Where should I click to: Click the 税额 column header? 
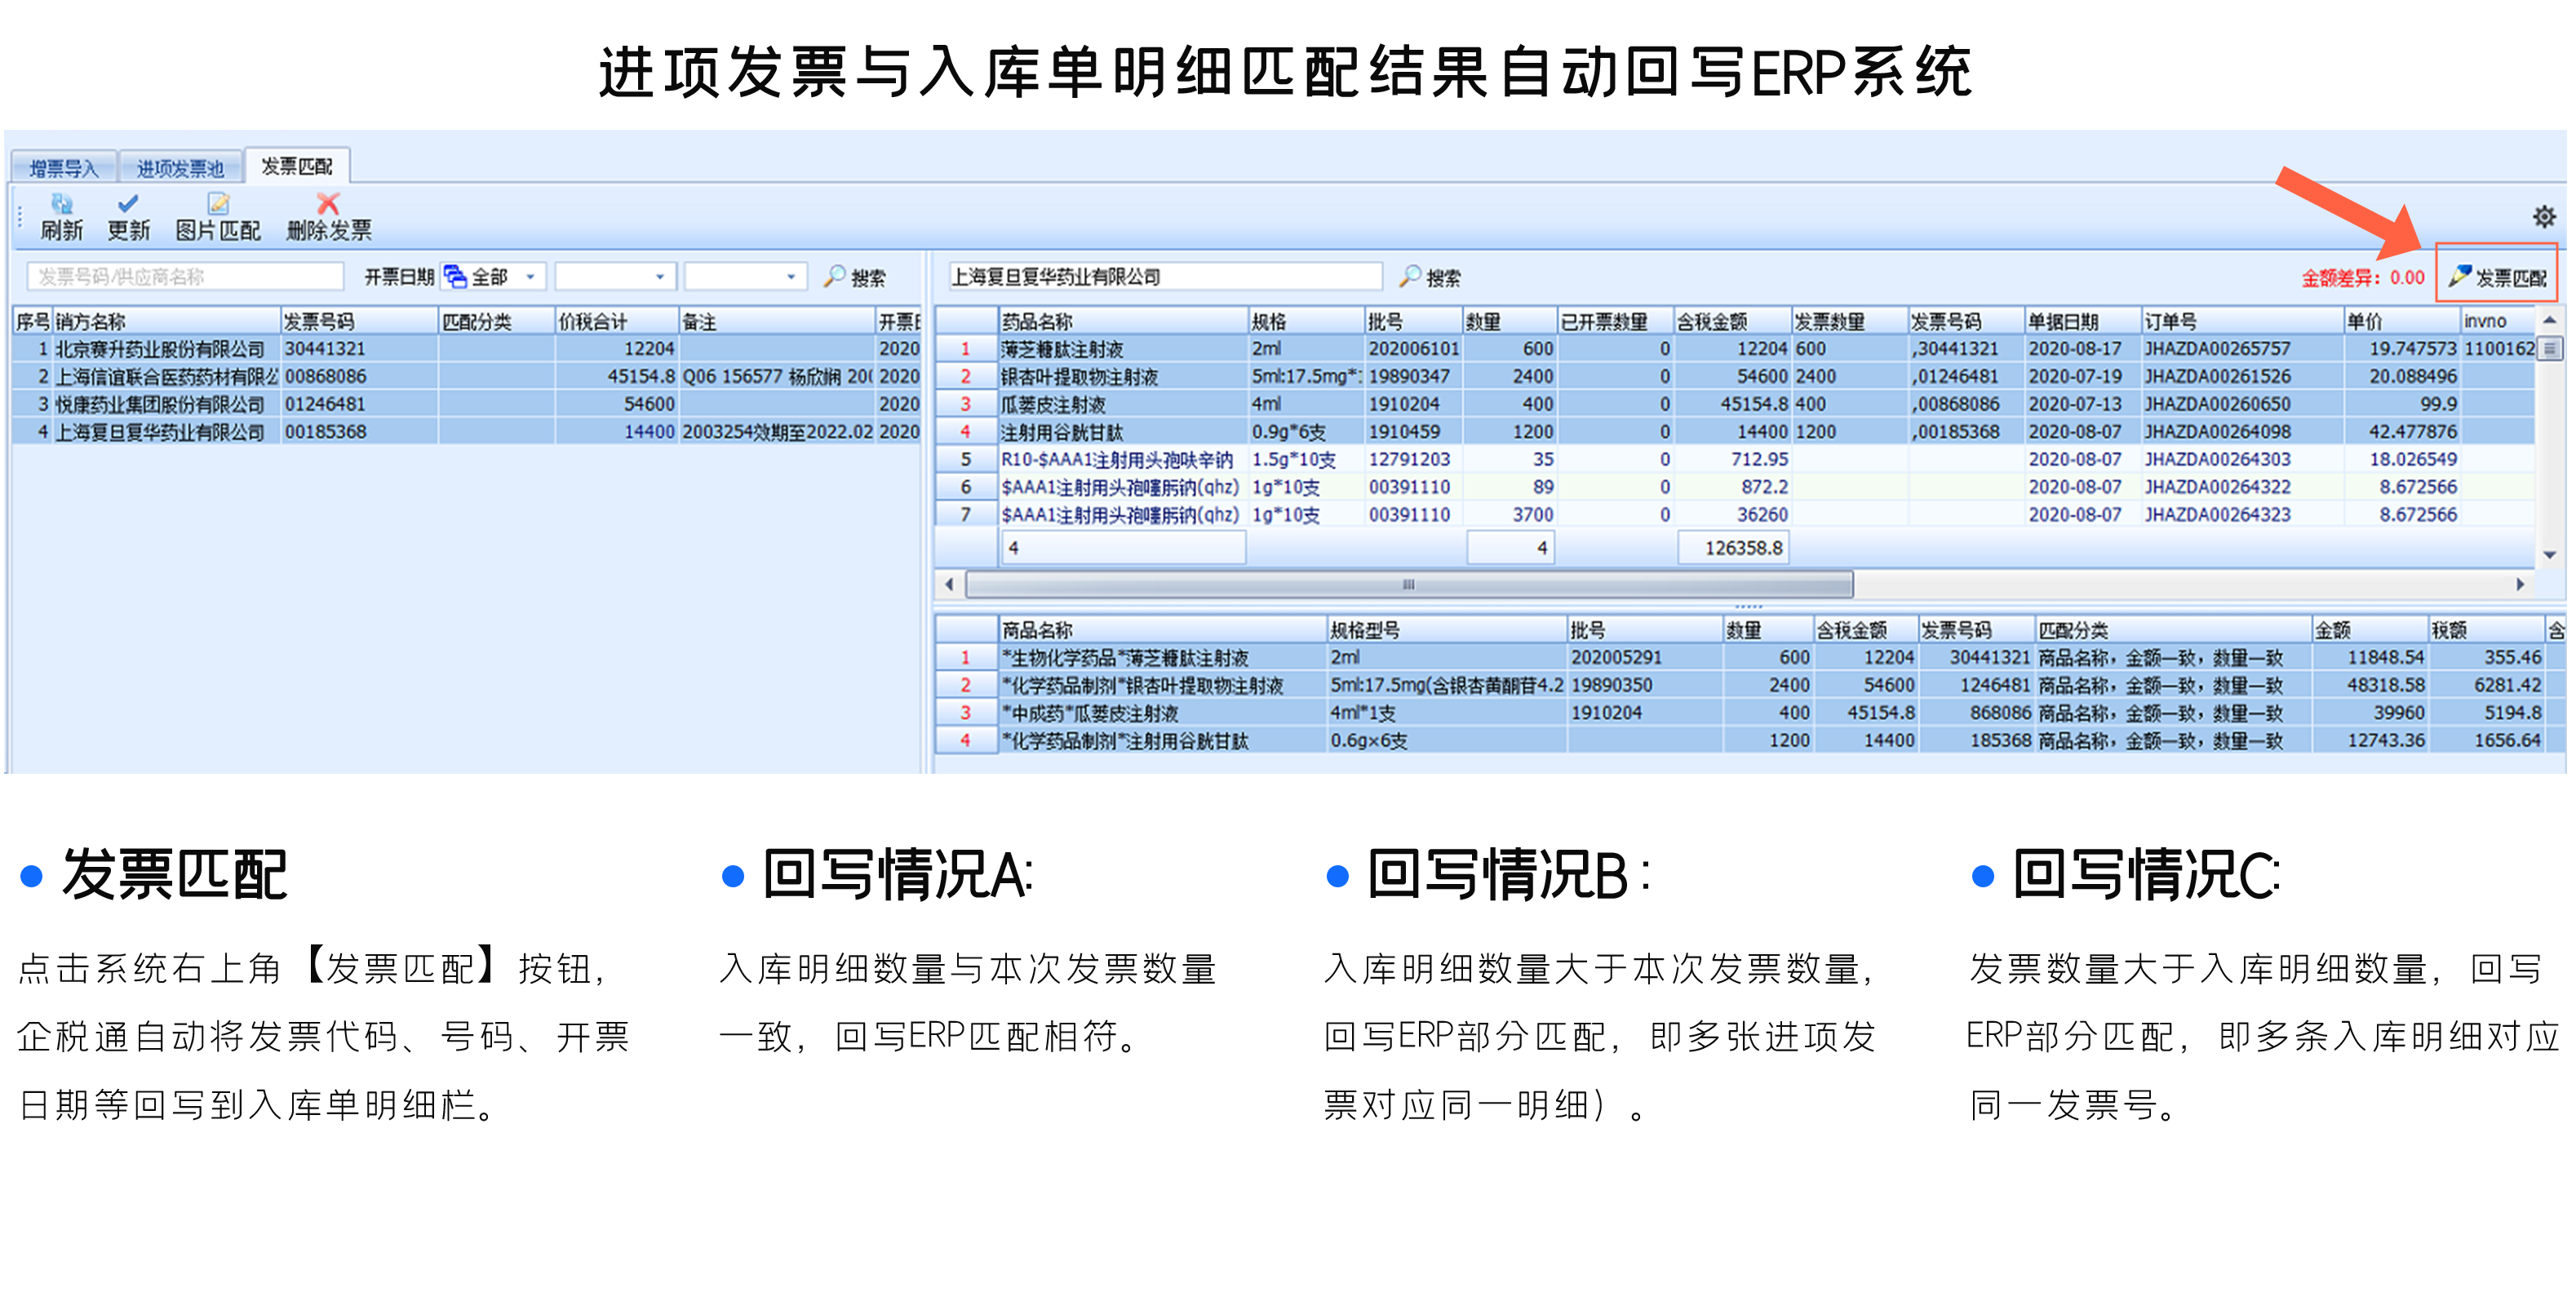[2486, 629]
